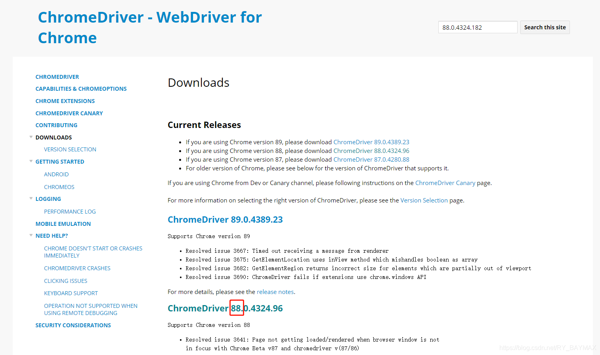Navigate to CHROMEDRIVER in the sidebar
Screen dimensions: 600x355
(x=57, y=76)
